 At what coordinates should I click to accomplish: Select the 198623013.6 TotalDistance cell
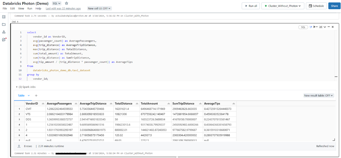[x=127, y=125]
